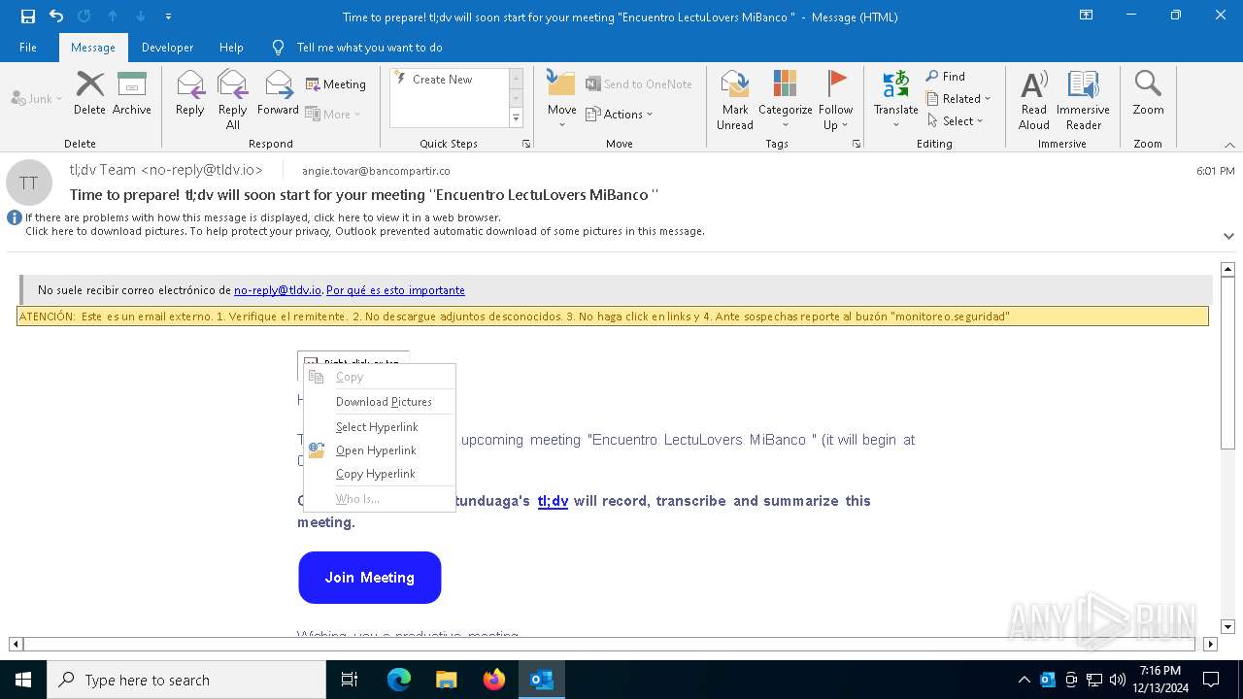
Task: Mark message as Unread
Action: [x=735, y=99]
